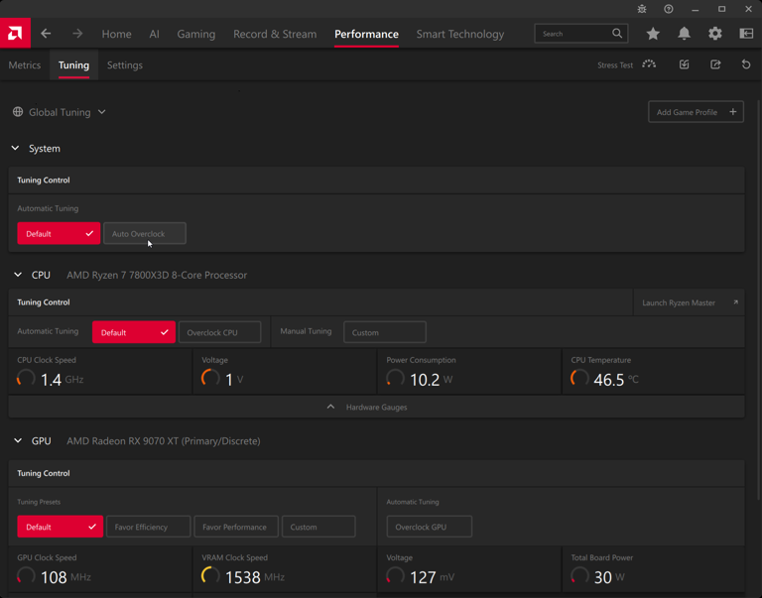Viewport: 762px width, 598px height.
Task: Switch to the Settings sub-tab
Action: 125,65
